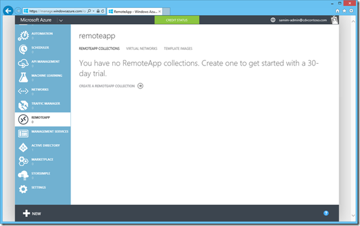Expand the Microsoft Azure chevron dropdown
The width and height of the screenshot is (360, 226).
(x=61, y=20)
